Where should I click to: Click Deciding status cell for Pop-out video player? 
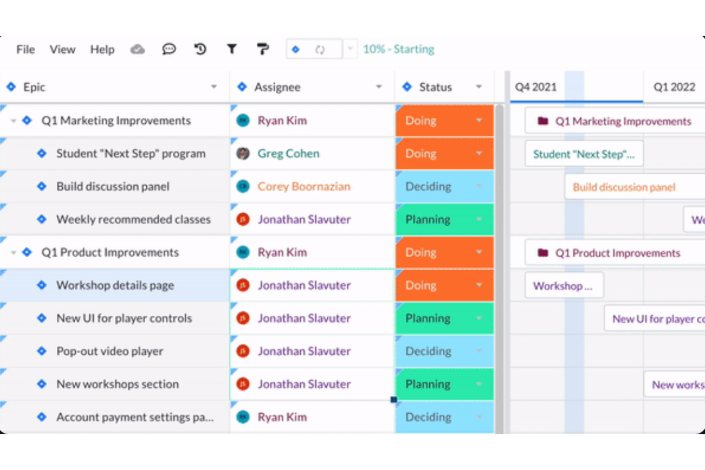pyautogui.click(x=444, y=351)
